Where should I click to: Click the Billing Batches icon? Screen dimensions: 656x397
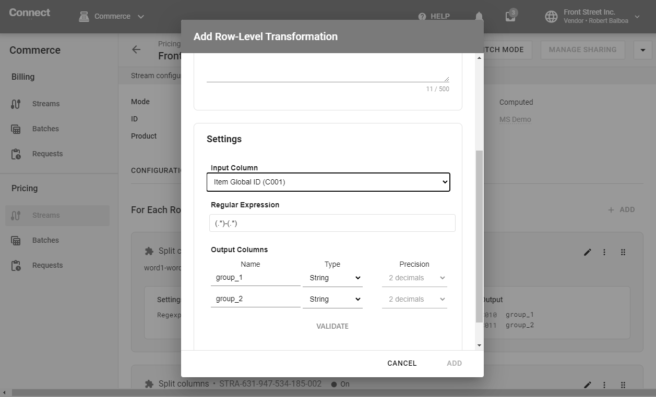pyautogui.click(x=16, y=129)
